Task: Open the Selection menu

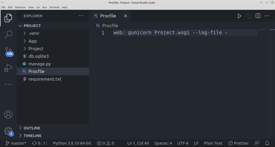Action: 20,7
